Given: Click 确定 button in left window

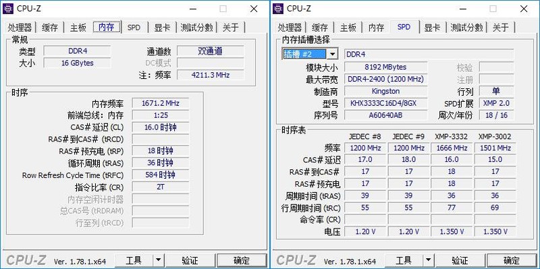Looking at the screenshot, I should [x=242, y=261].
